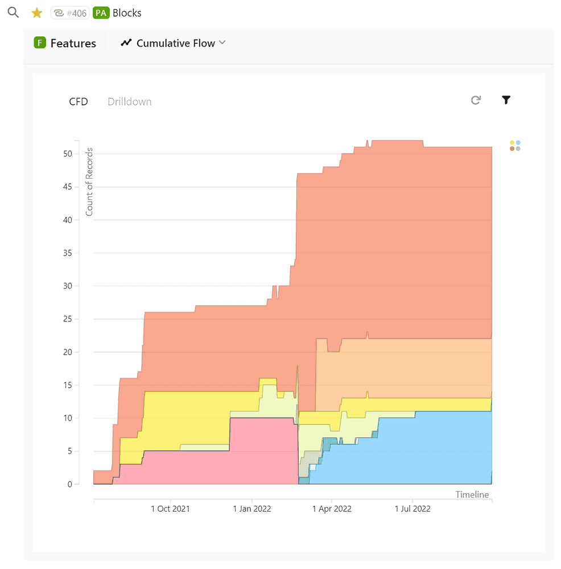Click the #406 link badge

pyautogui.click(x=70, y=13)
